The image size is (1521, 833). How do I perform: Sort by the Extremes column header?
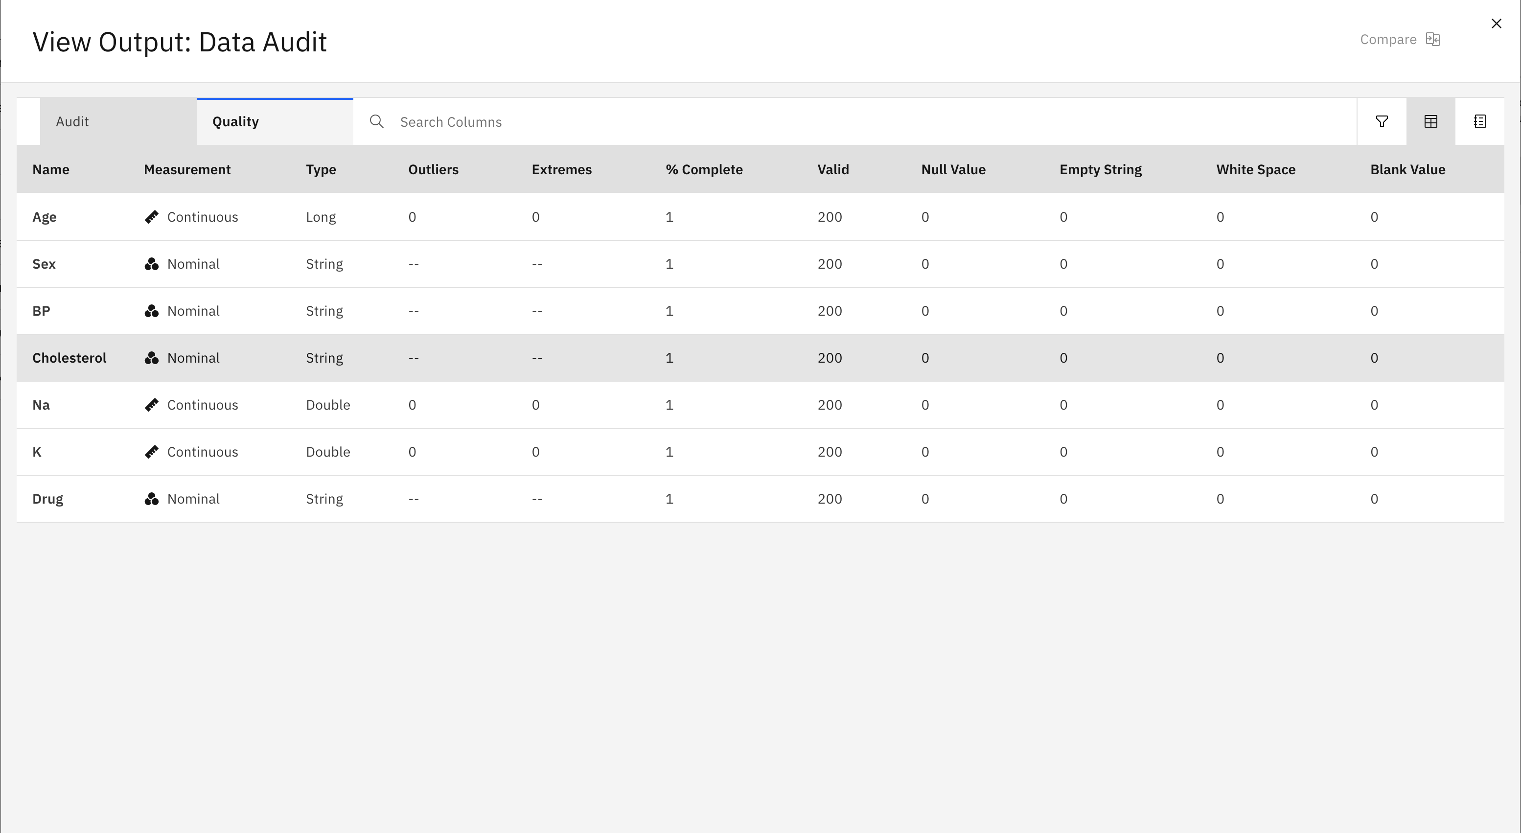click(x=561, y=169)
